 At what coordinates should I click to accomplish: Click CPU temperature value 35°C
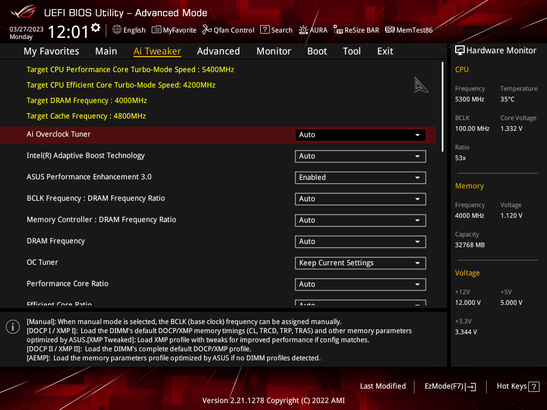[x=507, y=99]
